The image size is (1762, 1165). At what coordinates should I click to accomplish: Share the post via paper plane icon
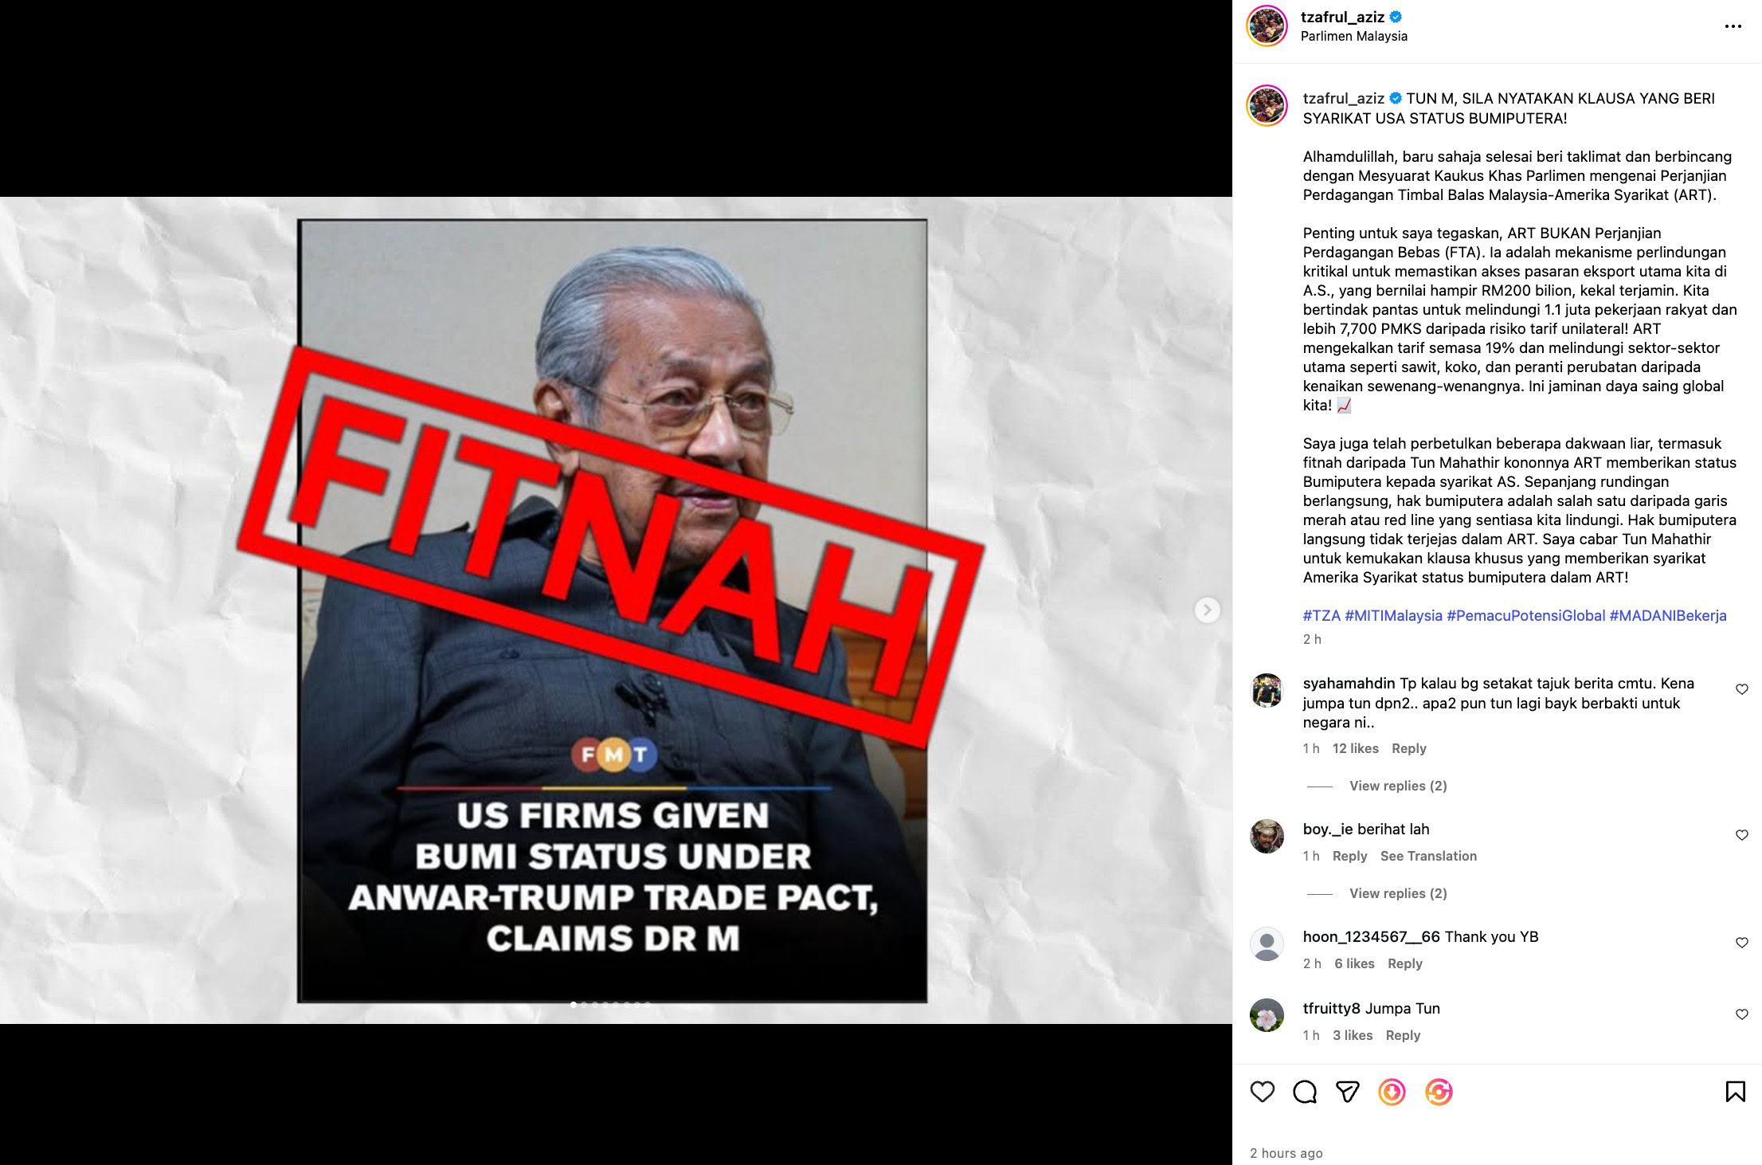(1347, 1092)
